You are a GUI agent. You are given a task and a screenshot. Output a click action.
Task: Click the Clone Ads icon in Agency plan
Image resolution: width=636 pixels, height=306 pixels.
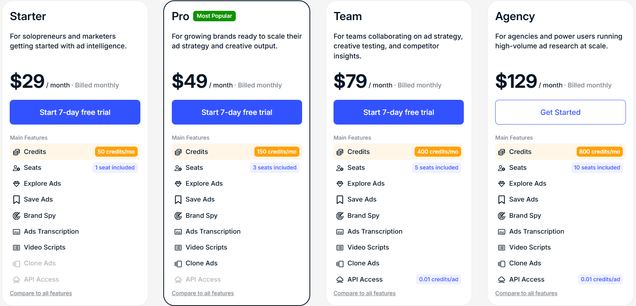(501, 264)
